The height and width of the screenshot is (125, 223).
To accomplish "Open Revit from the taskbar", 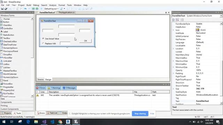I will tap(68, 122).
